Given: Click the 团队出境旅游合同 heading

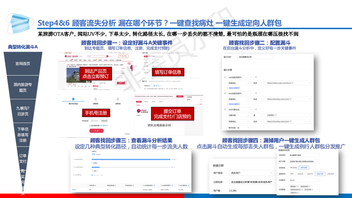Looking at the screenshot, I should pos(159,125).
